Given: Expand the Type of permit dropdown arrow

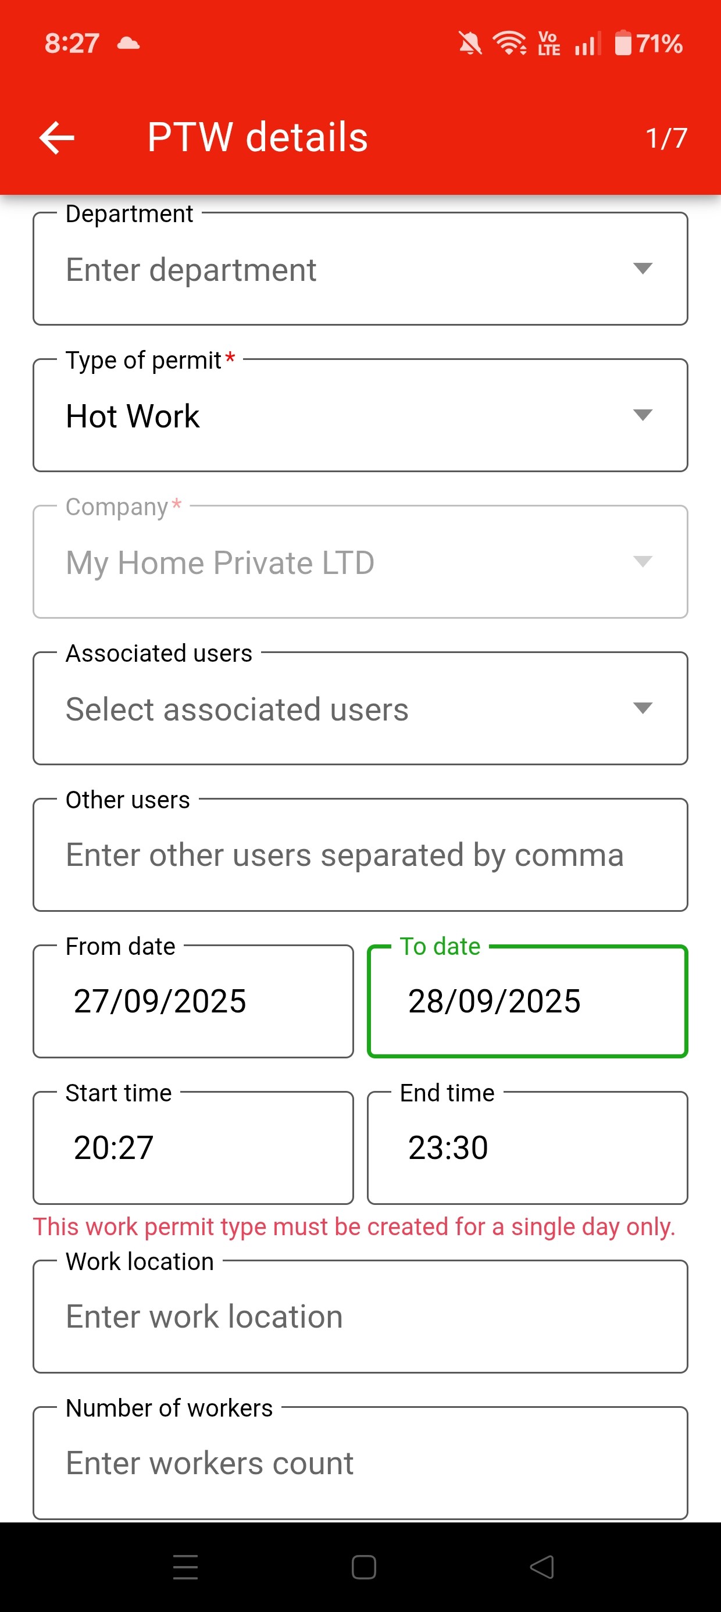Looking at the screenshot, I should pos(643,416).
